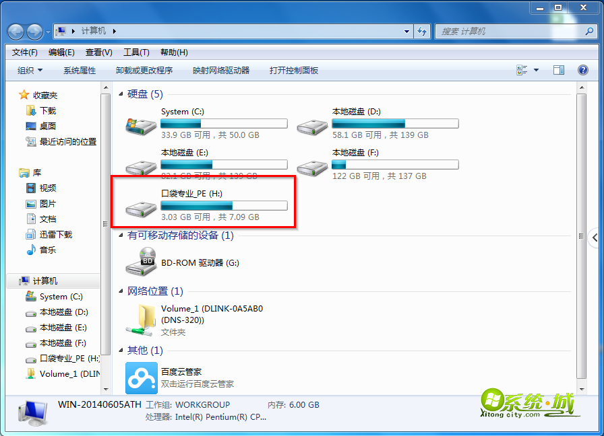
Task: Click the refresh button beside address bar
Action: pyautogui.click(x=422, y=31)
